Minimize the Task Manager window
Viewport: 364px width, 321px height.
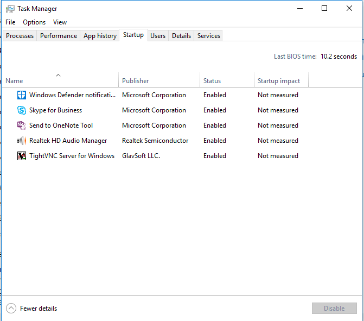pos(300,8)
